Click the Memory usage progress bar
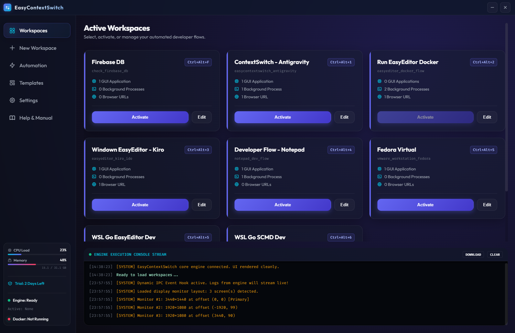This screenshot has height=333, width=515. tap(37, 264)
